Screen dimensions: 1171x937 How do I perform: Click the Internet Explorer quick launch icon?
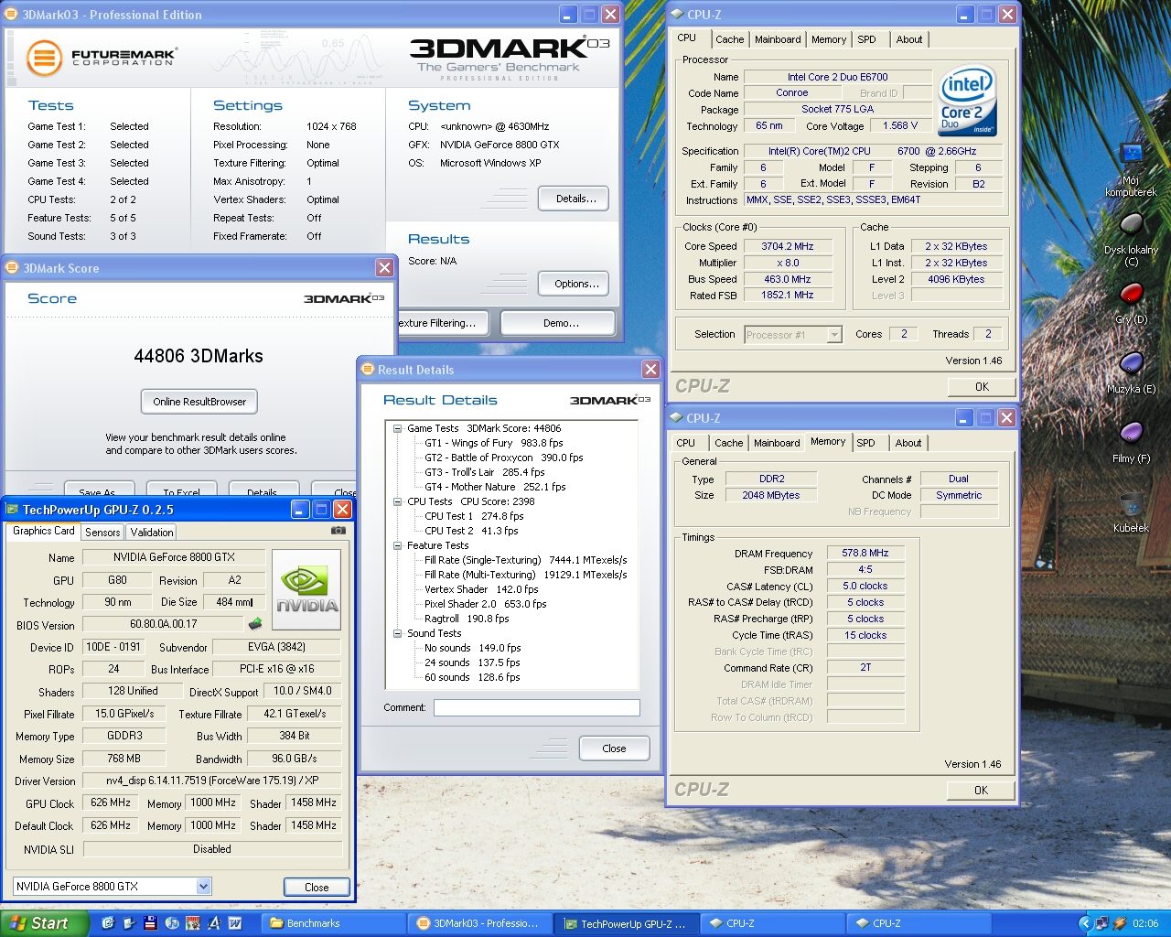coord(108,923)
